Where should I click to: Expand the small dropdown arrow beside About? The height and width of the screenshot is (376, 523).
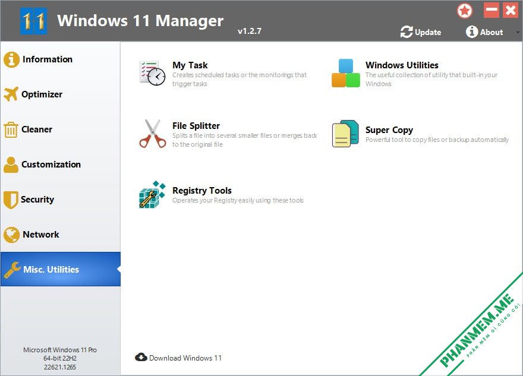(x=518, y=32)
